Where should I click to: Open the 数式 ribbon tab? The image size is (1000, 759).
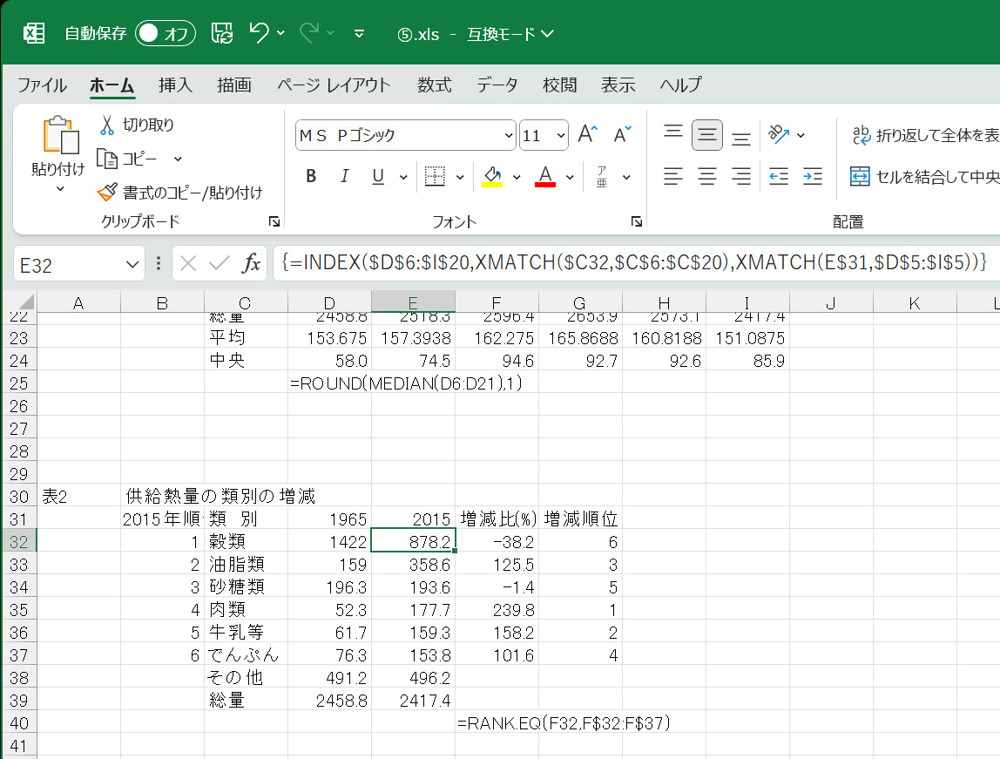pyautogui.click(x=434, y=85)
